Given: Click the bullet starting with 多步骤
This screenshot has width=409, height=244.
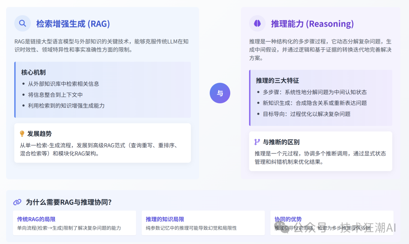Looking at the screenshot, I should point(315,92).
